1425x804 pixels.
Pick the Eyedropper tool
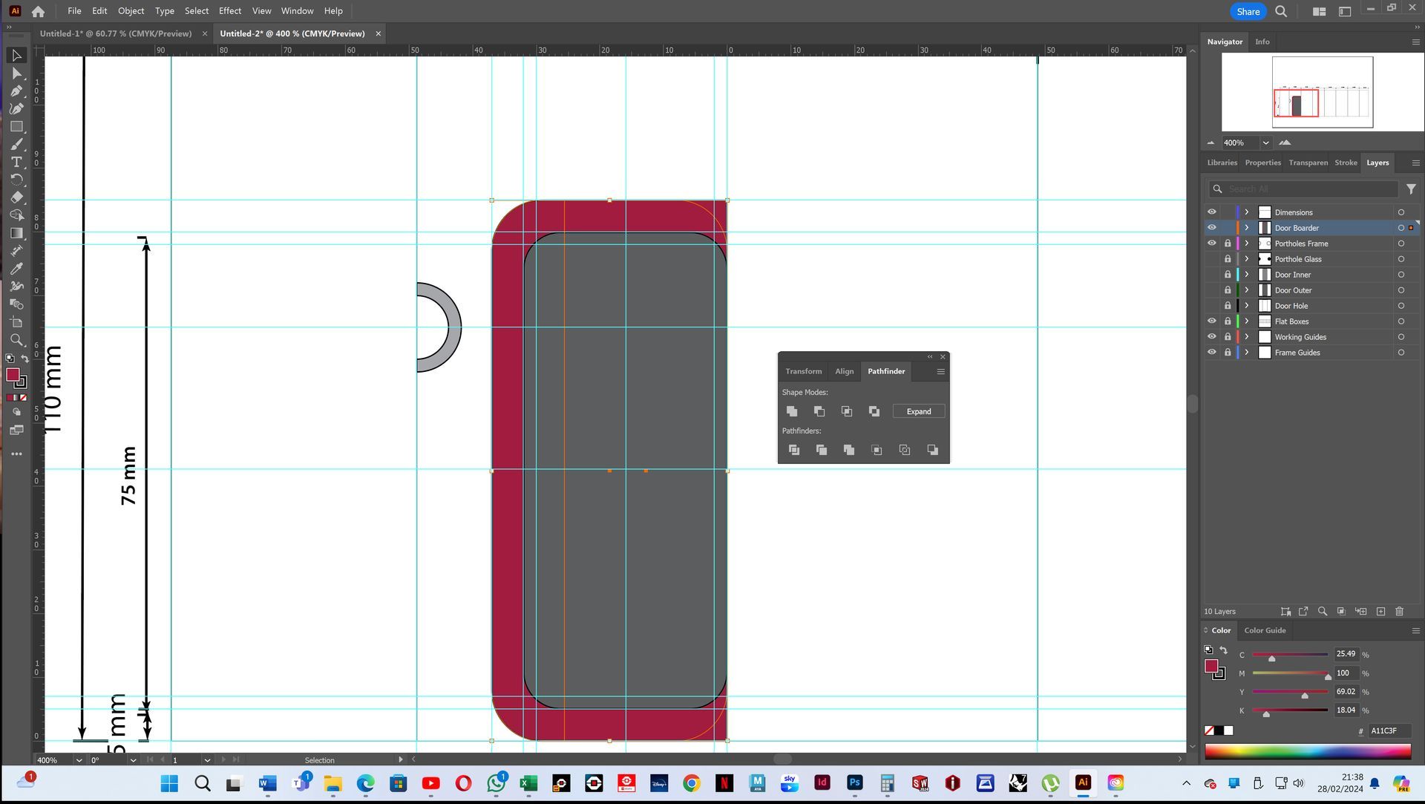pos(16,268)
